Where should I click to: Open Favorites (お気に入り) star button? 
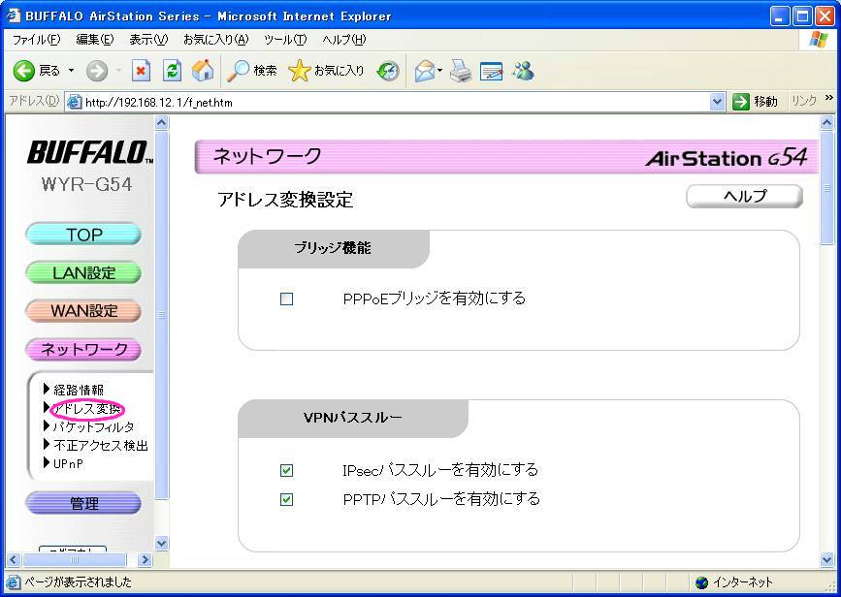(327, 71)
